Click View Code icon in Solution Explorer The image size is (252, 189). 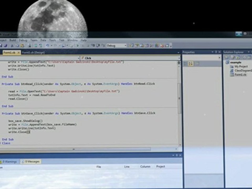tap(244, 57)
